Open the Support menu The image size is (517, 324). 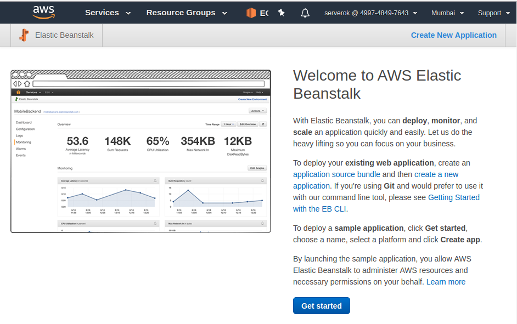click(x=494, y=13)
